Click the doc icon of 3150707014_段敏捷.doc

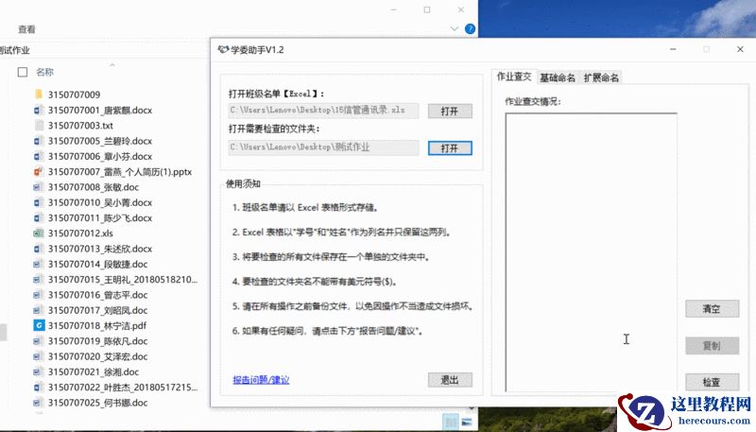pos(39,265)
